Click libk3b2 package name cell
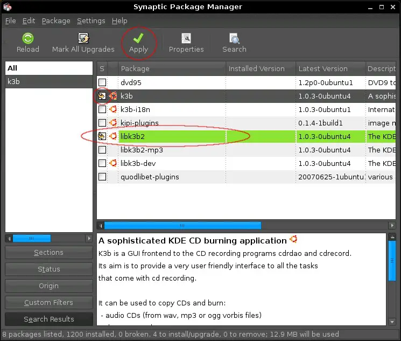The width and height of the screenshot is (401, 341). 172,136
